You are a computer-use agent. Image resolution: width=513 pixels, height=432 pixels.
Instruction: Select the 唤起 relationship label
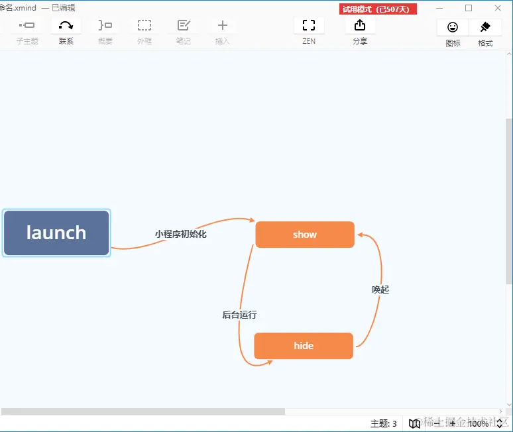coord(380,290)
